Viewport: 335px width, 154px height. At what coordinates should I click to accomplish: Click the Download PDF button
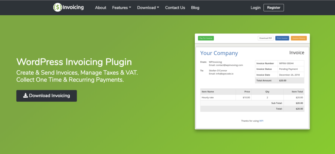coord(266,38)
